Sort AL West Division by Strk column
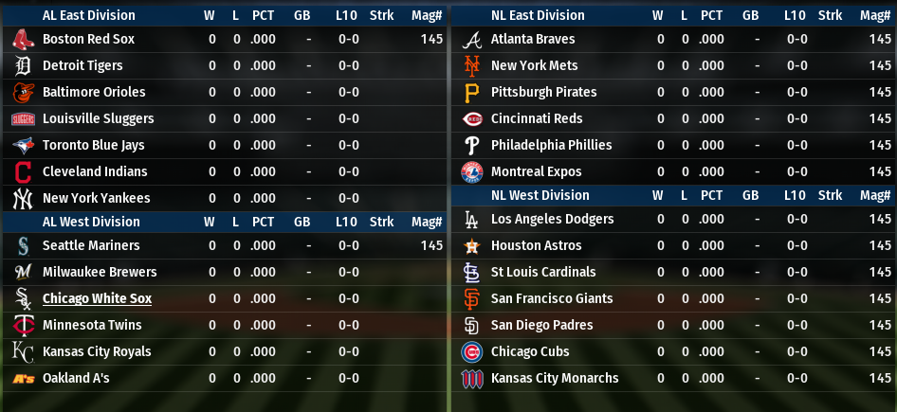 point(381,222)
